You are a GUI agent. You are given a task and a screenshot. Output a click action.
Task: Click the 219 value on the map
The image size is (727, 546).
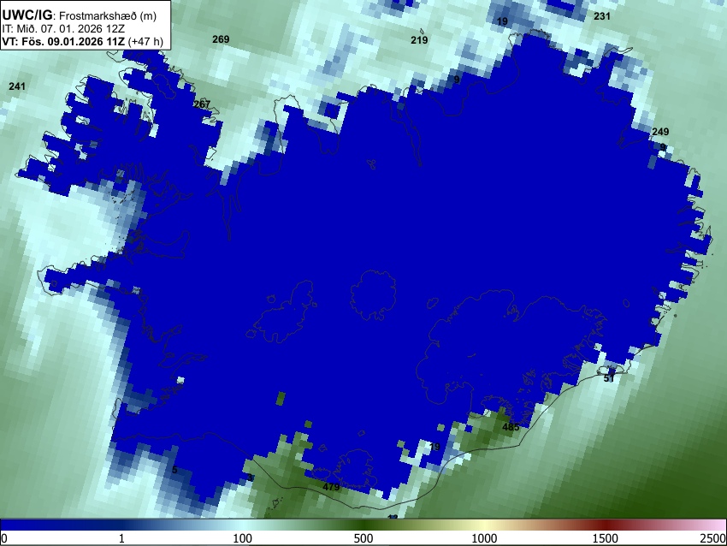click(x=419, y=40)
